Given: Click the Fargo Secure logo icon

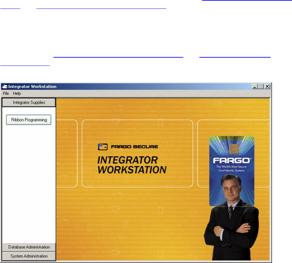Looking at the screenshot, I should click(x=103, y=147).
